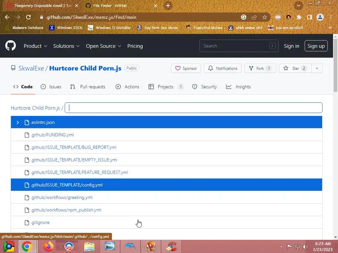Expand the Product dropdown menu
338x253 pixels.
click(x=35, y=46)
